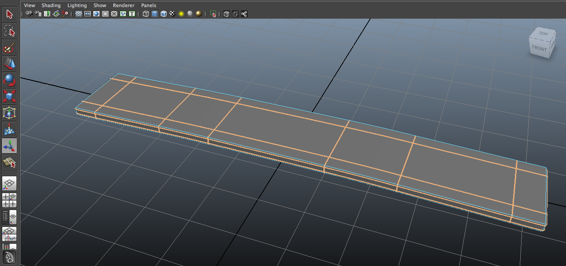
Task: Open the Panels menu
Action: pos(148,5)
